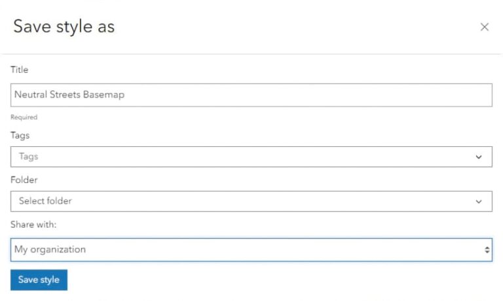Click the Neutral Streets Basemap text
503x301 pixels.
tap(69, 94)
